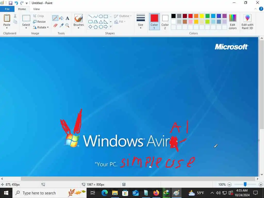Switch to the Home tab

click(22, 9)
